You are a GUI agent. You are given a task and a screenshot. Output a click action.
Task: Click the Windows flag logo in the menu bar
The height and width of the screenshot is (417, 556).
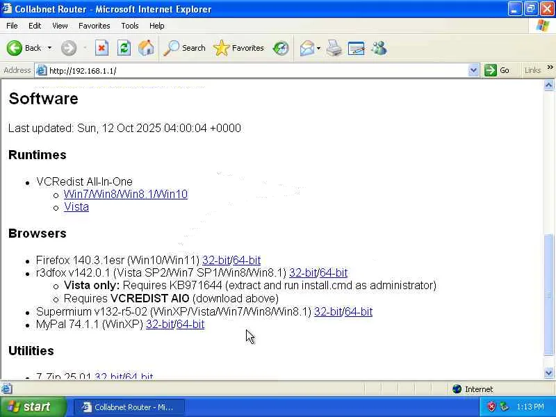coord(543,26)
